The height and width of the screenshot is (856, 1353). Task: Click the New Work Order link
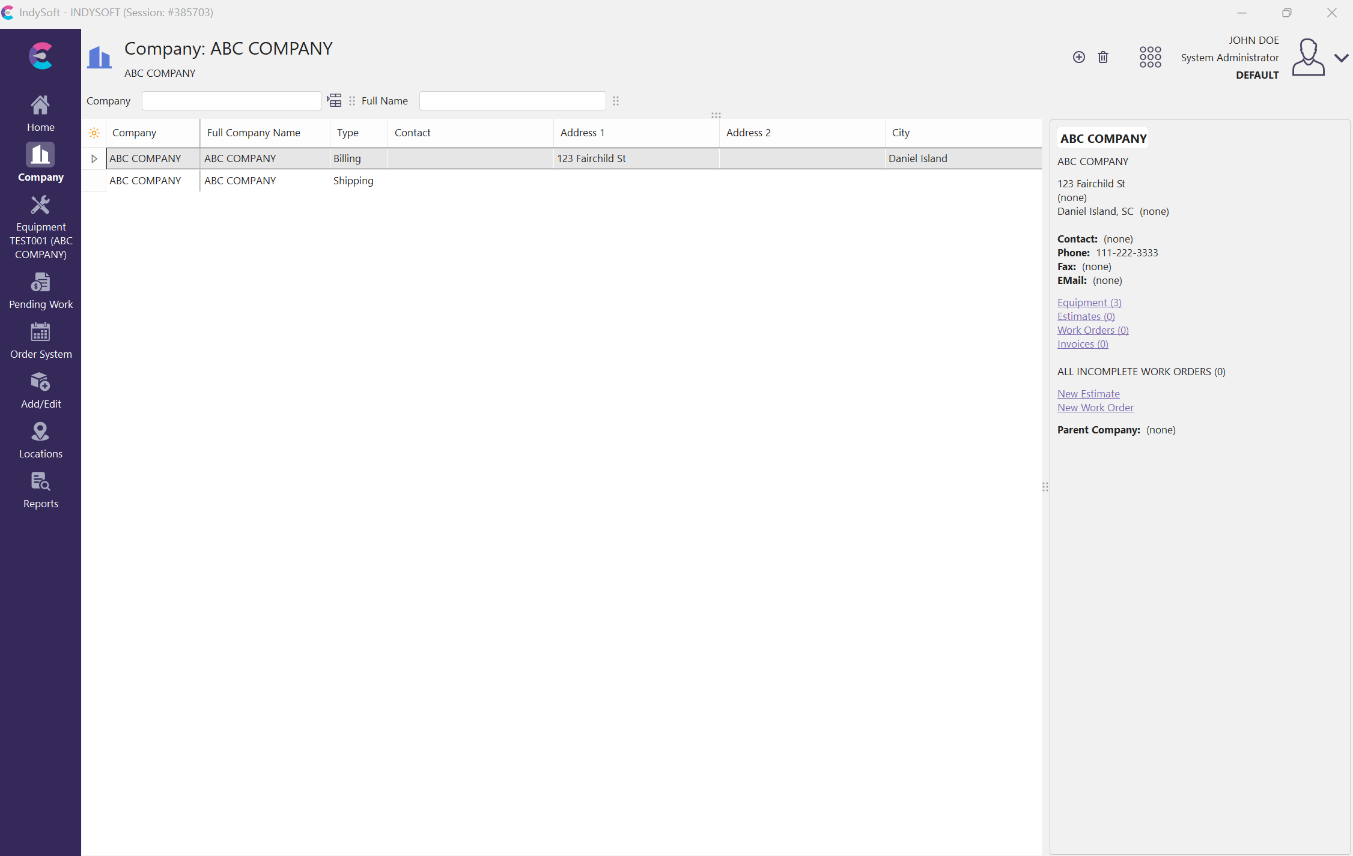point(1095,408)
